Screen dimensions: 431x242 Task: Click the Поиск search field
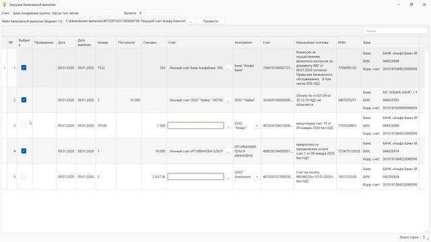click(395, 31)
